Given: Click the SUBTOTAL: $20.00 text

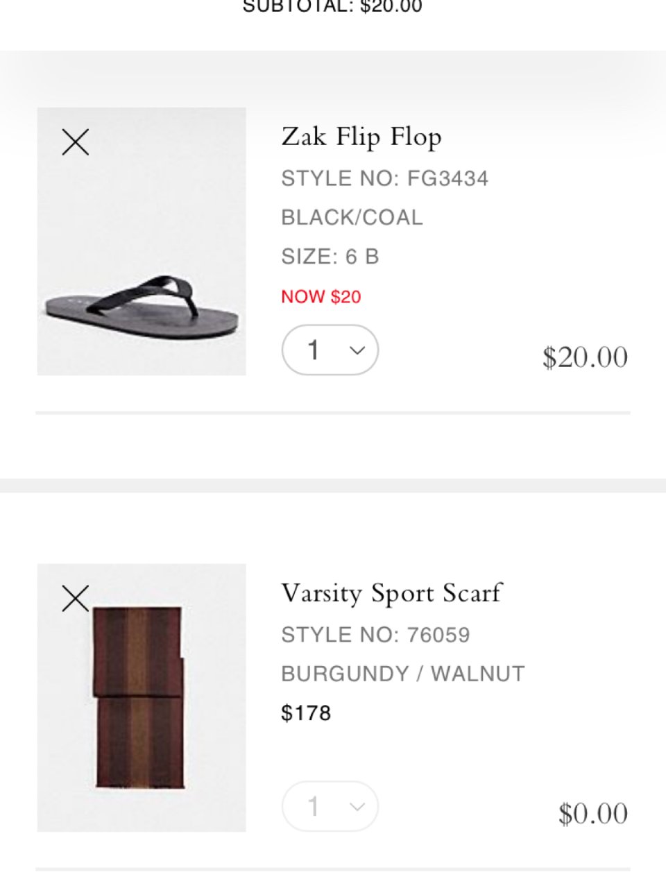Looking at the screenshot, I should [332, 7].
